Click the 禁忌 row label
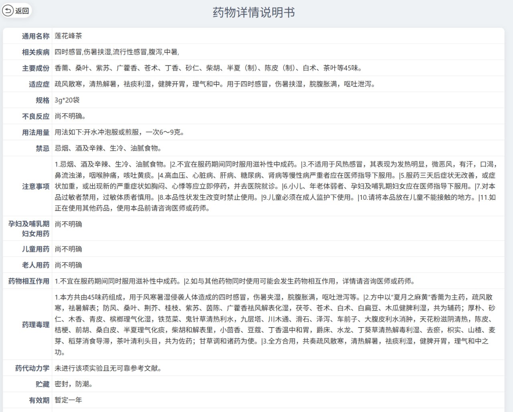Image resolution: width=513 pixels, height=412 pixels. 42,148
